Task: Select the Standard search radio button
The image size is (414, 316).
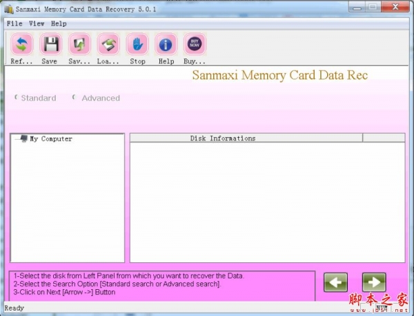Action: (x=16, y=98)
